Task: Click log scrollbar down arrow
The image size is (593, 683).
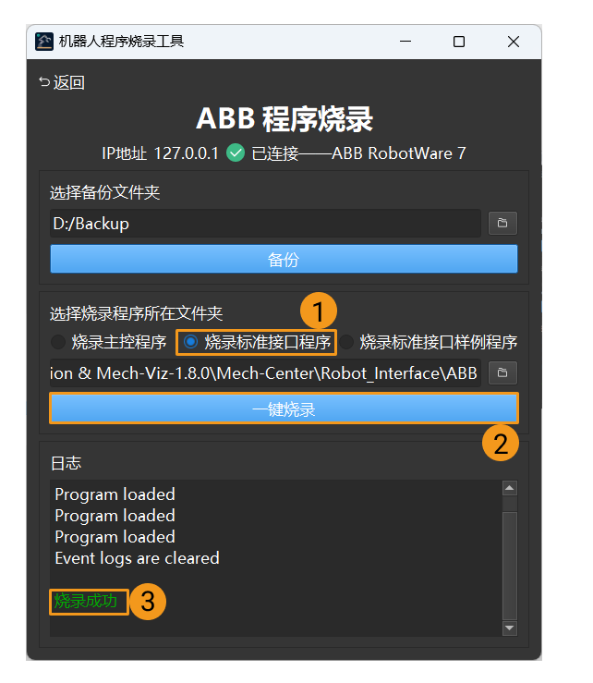Action: 509,628
